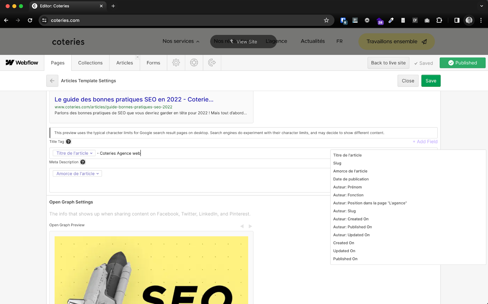The height and width of the screenshot is (304, 488).
Task: Click the calendar 21 extension icon
Action: pyautogui.click(x=355, y=20)
